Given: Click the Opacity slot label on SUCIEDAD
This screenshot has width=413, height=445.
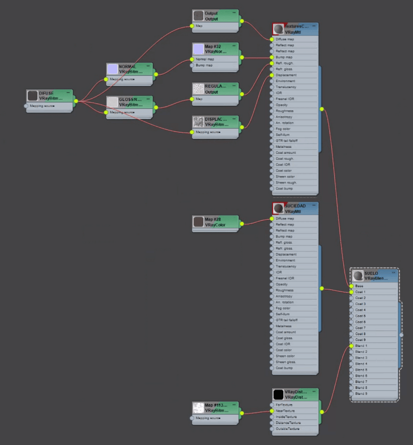Looking at the screenshot, I should pyautogui.click(x=281, y=284).
